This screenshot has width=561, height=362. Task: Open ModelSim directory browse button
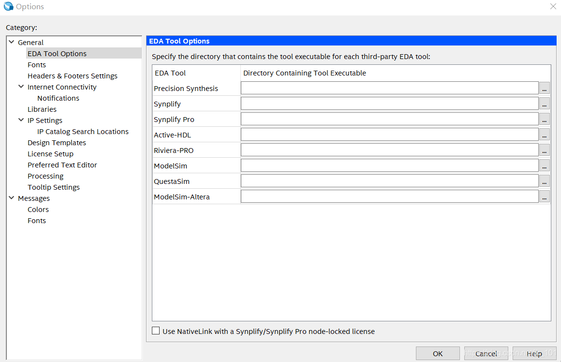coord(544,166)
